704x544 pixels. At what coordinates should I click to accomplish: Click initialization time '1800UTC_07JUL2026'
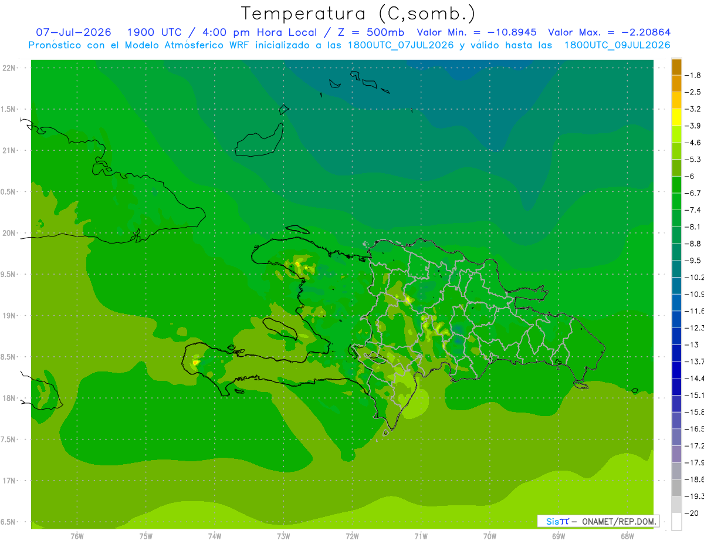click(x=401, y=45)
